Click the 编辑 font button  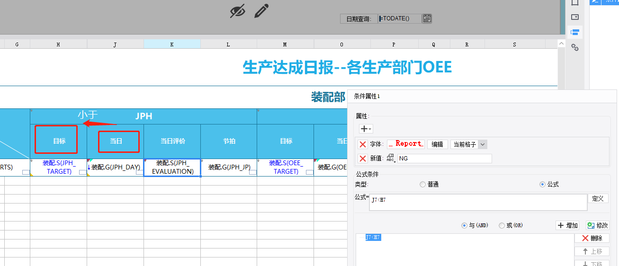(438, 144)
